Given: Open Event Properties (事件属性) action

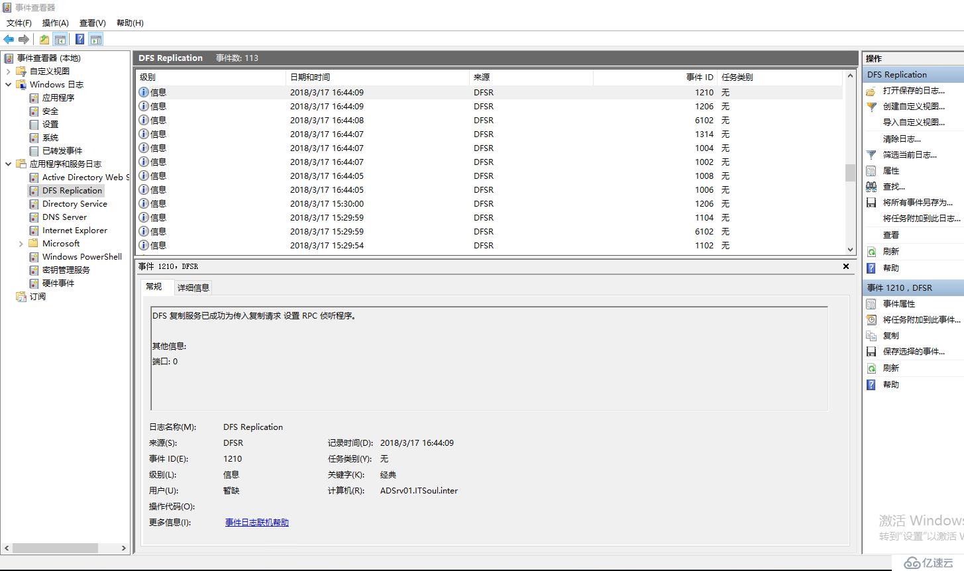Looking at the screenshot, I should click(x=899, y=304).
